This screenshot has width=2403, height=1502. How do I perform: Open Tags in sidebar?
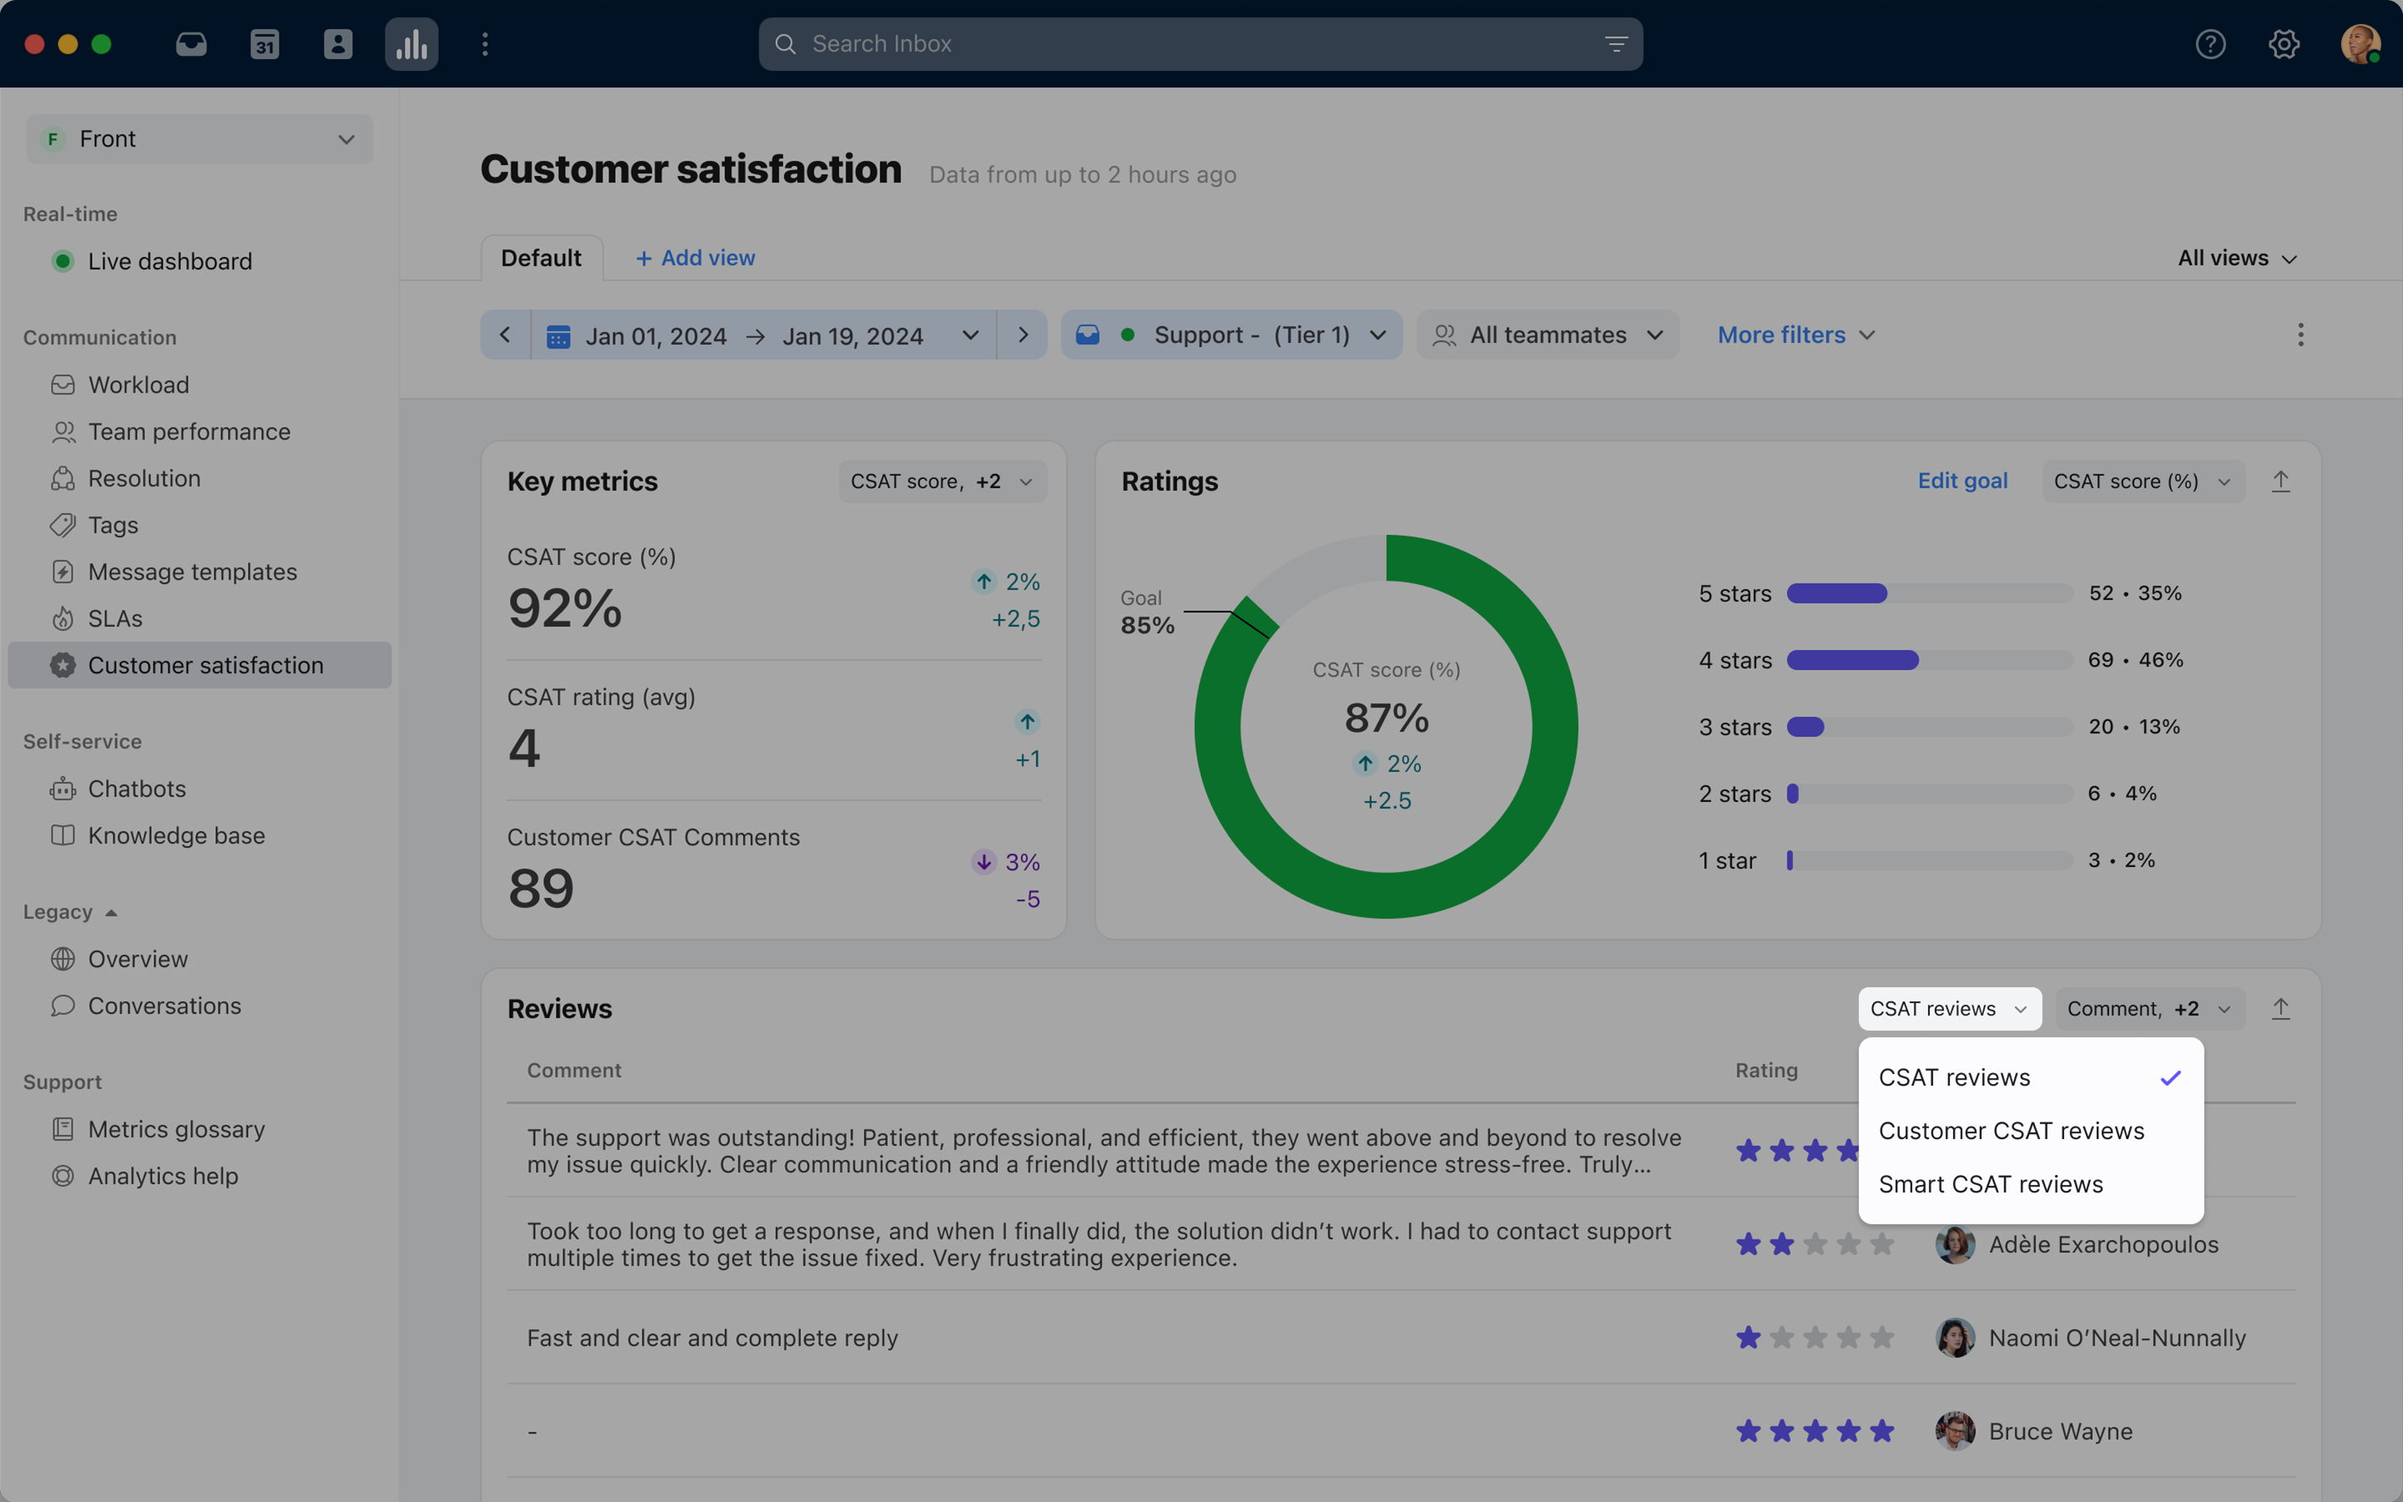coord(199,525)
